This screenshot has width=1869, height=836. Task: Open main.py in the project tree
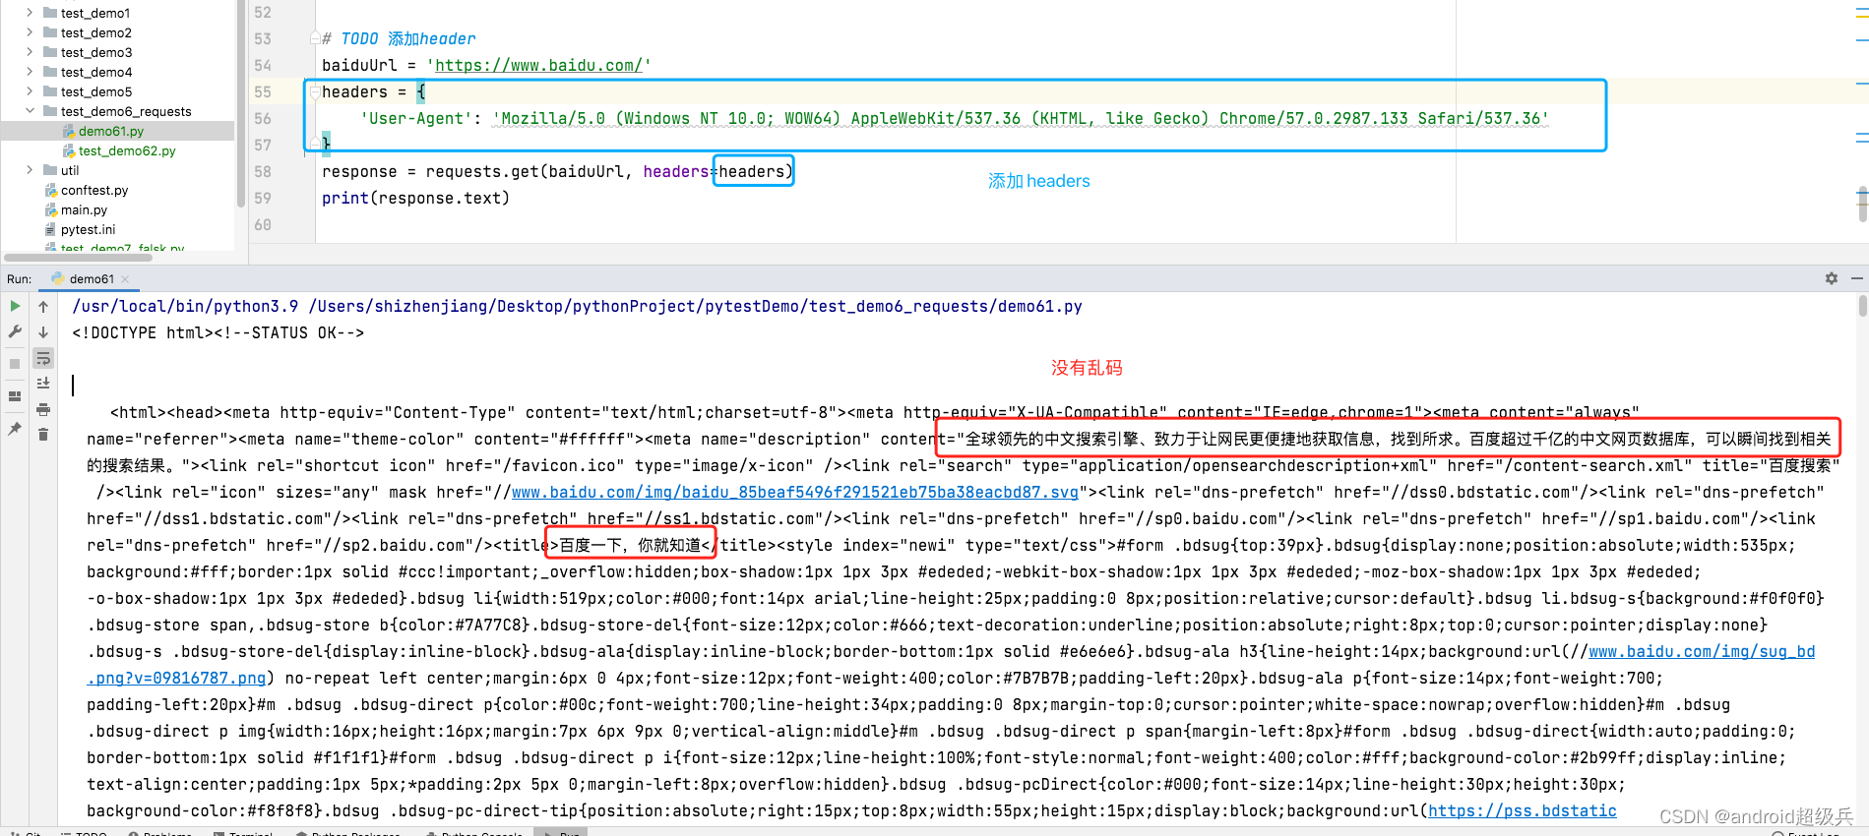click(x=84, y=209)
